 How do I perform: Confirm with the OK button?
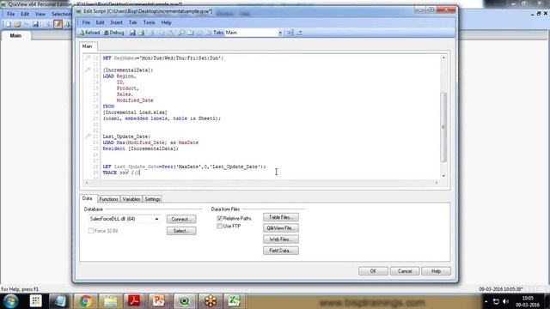pyautogui.click(x=373, y=271)
